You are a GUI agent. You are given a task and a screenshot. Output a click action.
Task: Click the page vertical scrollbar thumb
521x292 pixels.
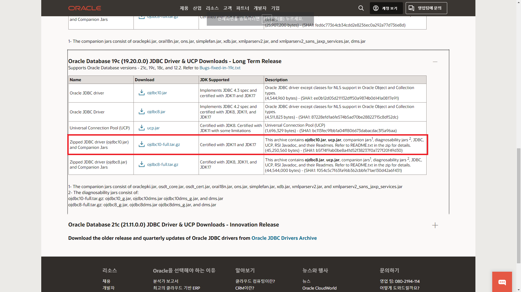[x=519, y=206]
